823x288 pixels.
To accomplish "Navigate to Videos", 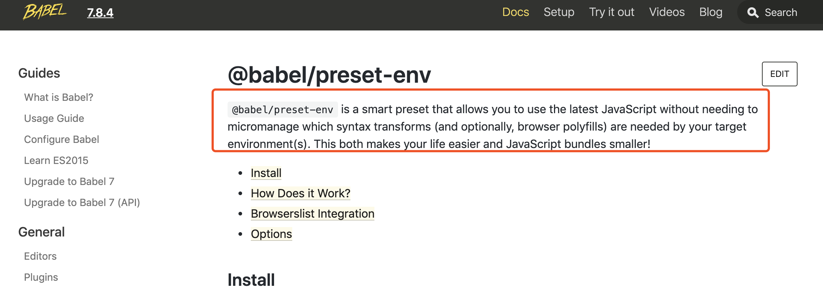I will [667, 12].
